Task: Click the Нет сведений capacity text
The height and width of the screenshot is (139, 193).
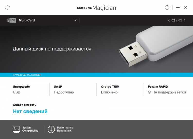Action: click(30, 111)
